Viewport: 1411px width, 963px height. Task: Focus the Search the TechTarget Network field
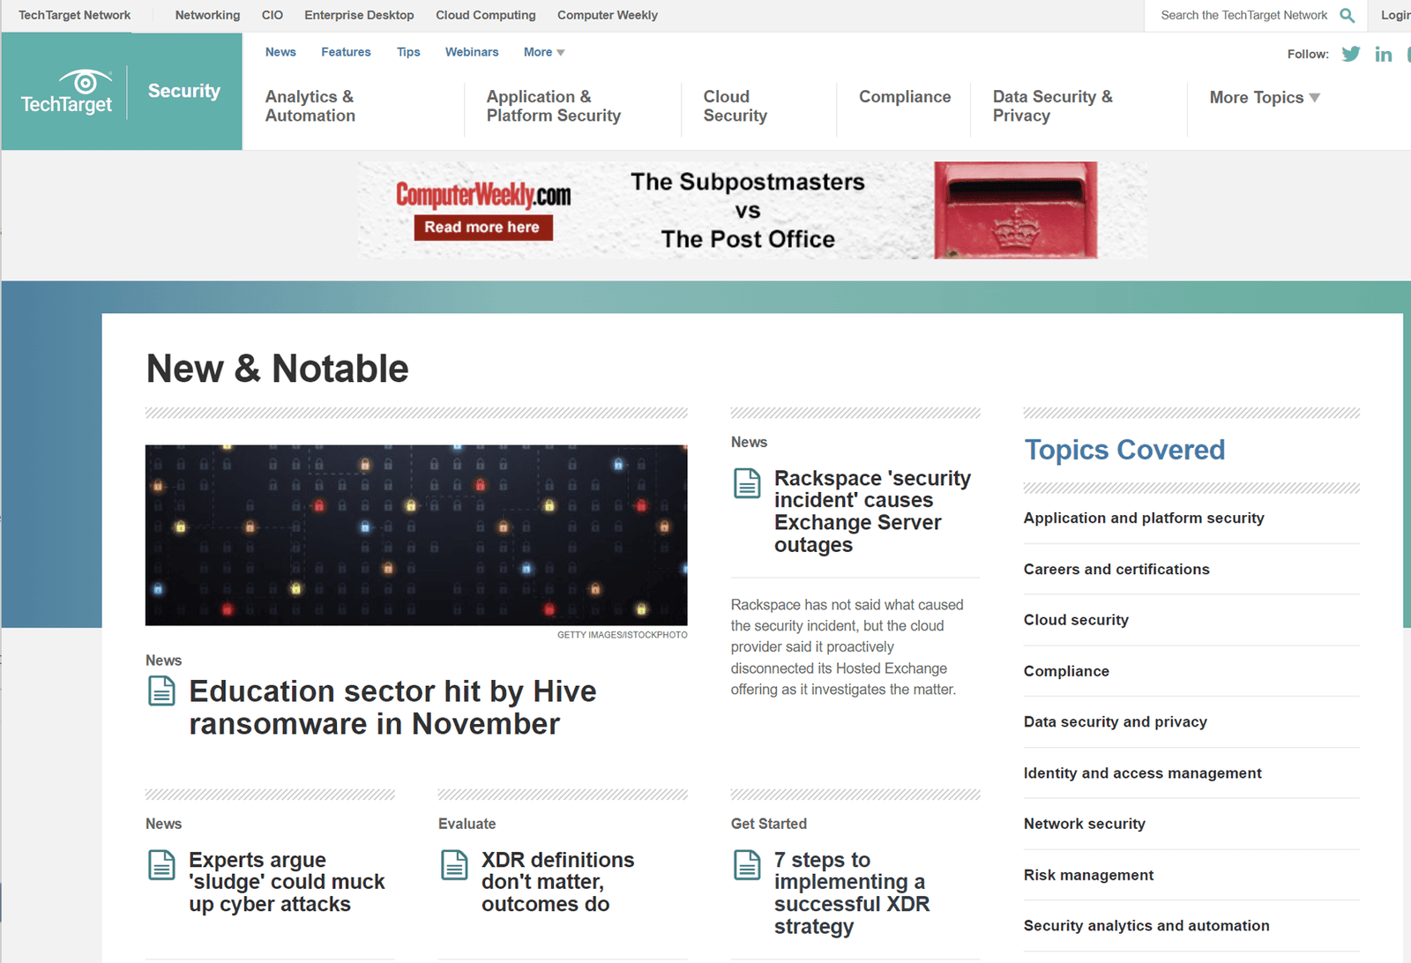(1243, 15)
